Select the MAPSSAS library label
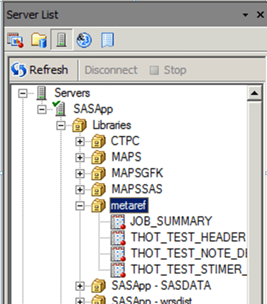267x304 pixels. (137, 189)
